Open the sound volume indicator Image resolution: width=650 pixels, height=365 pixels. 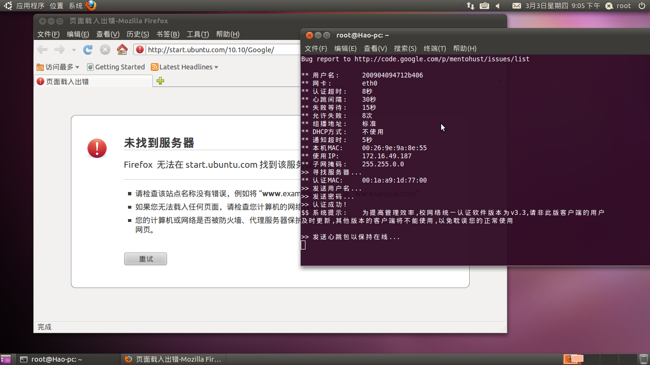click(498, 6)
